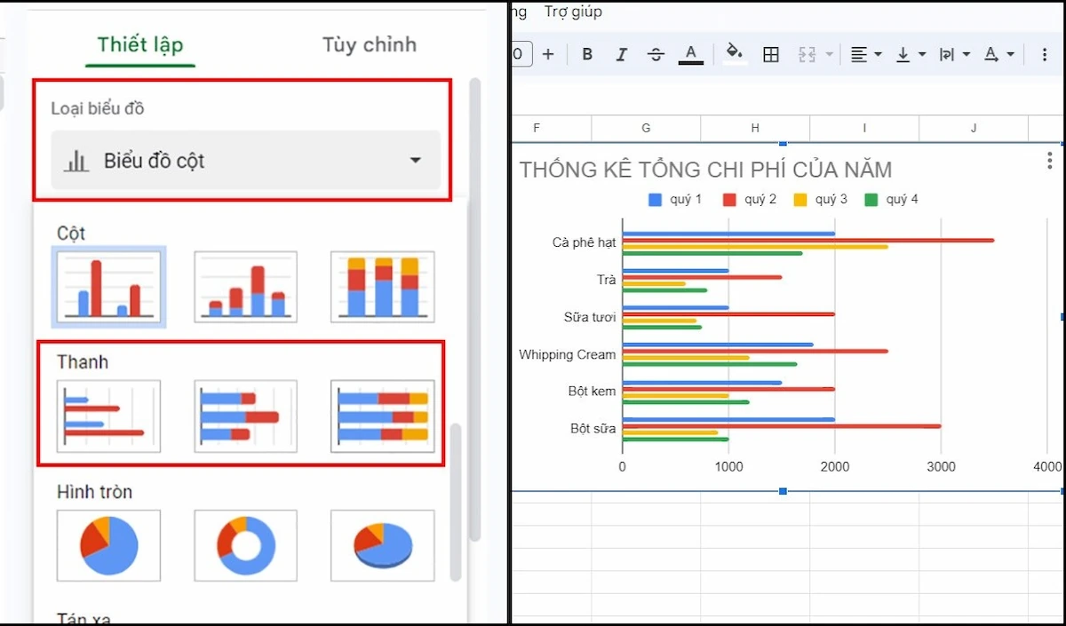Select the doughnut chart under Hình tròn
This screenshot has width=1066, height=626.
pos(246,545)
